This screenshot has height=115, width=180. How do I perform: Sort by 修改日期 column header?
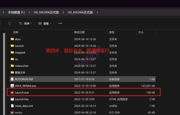point(79,32)
